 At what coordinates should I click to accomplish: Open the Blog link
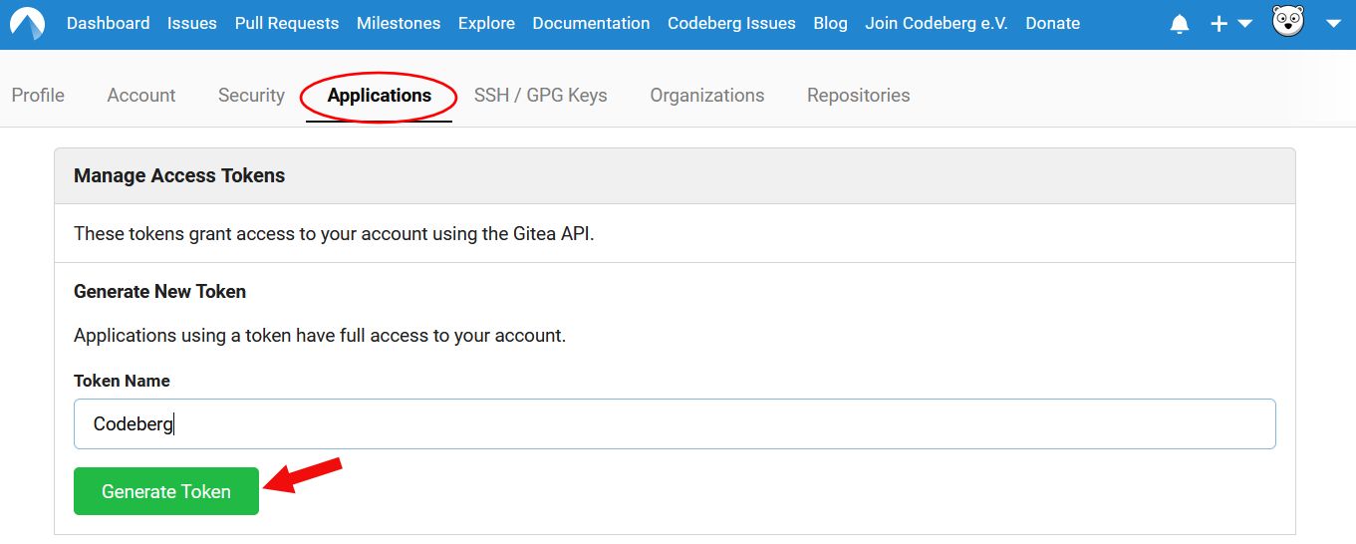click(x=830, y=23)
